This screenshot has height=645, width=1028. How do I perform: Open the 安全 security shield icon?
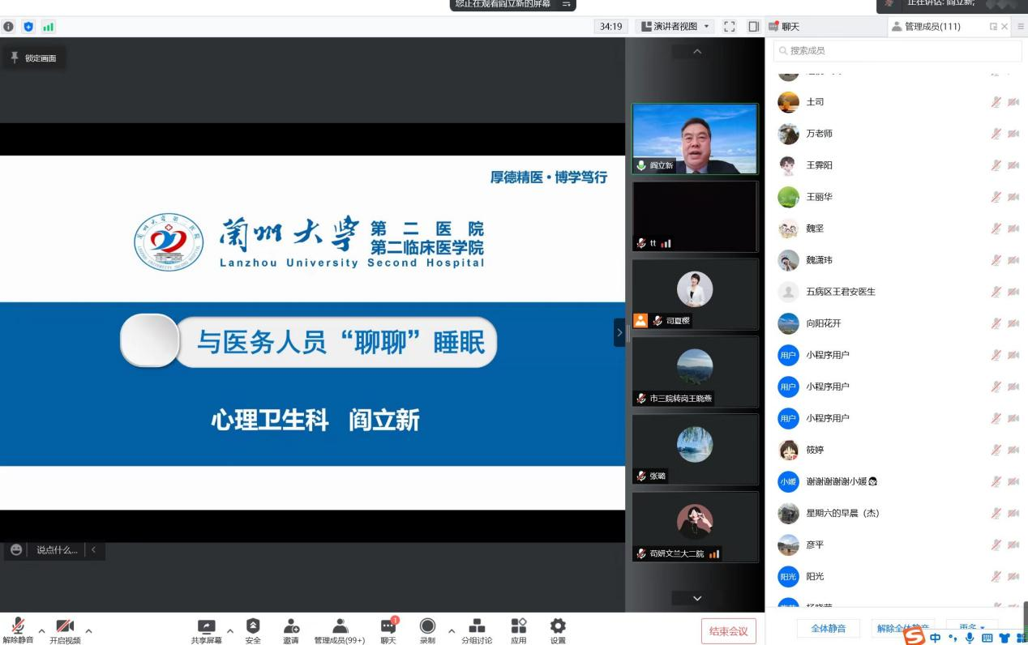click(x=253, y=626)
